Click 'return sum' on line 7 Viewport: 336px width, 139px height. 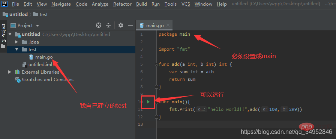pos(182,79)
